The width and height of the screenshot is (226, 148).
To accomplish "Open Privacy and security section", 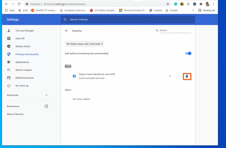I will pos(27,54).
